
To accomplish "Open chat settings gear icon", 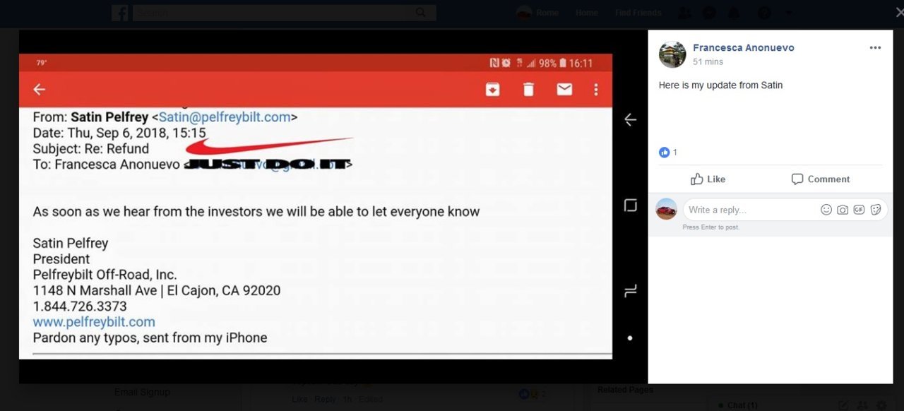I will tap(881, 405).
